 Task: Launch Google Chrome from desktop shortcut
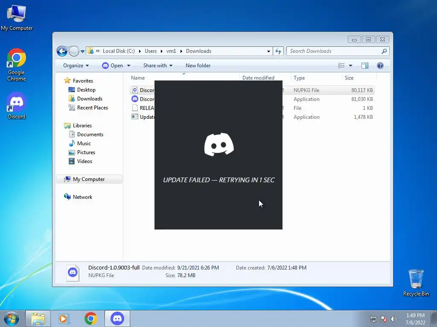tap(17, 65)
